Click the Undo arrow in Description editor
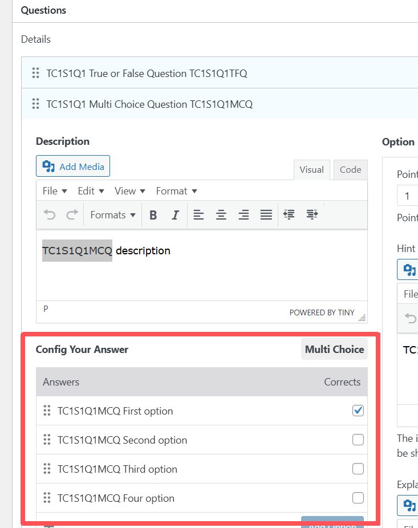 50,215
